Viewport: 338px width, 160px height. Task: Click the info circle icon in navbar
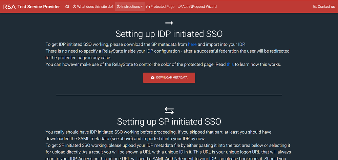[75, 6]
